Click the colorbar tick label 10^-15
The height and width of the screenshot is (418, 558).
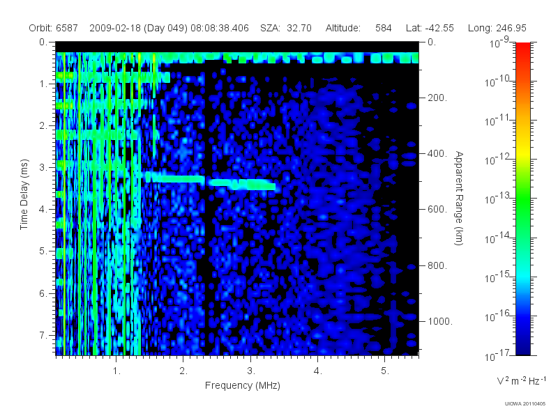click(x=497, y=276)
